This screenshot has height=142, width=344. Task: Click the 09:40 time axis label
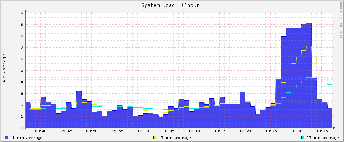pos(41,131)
